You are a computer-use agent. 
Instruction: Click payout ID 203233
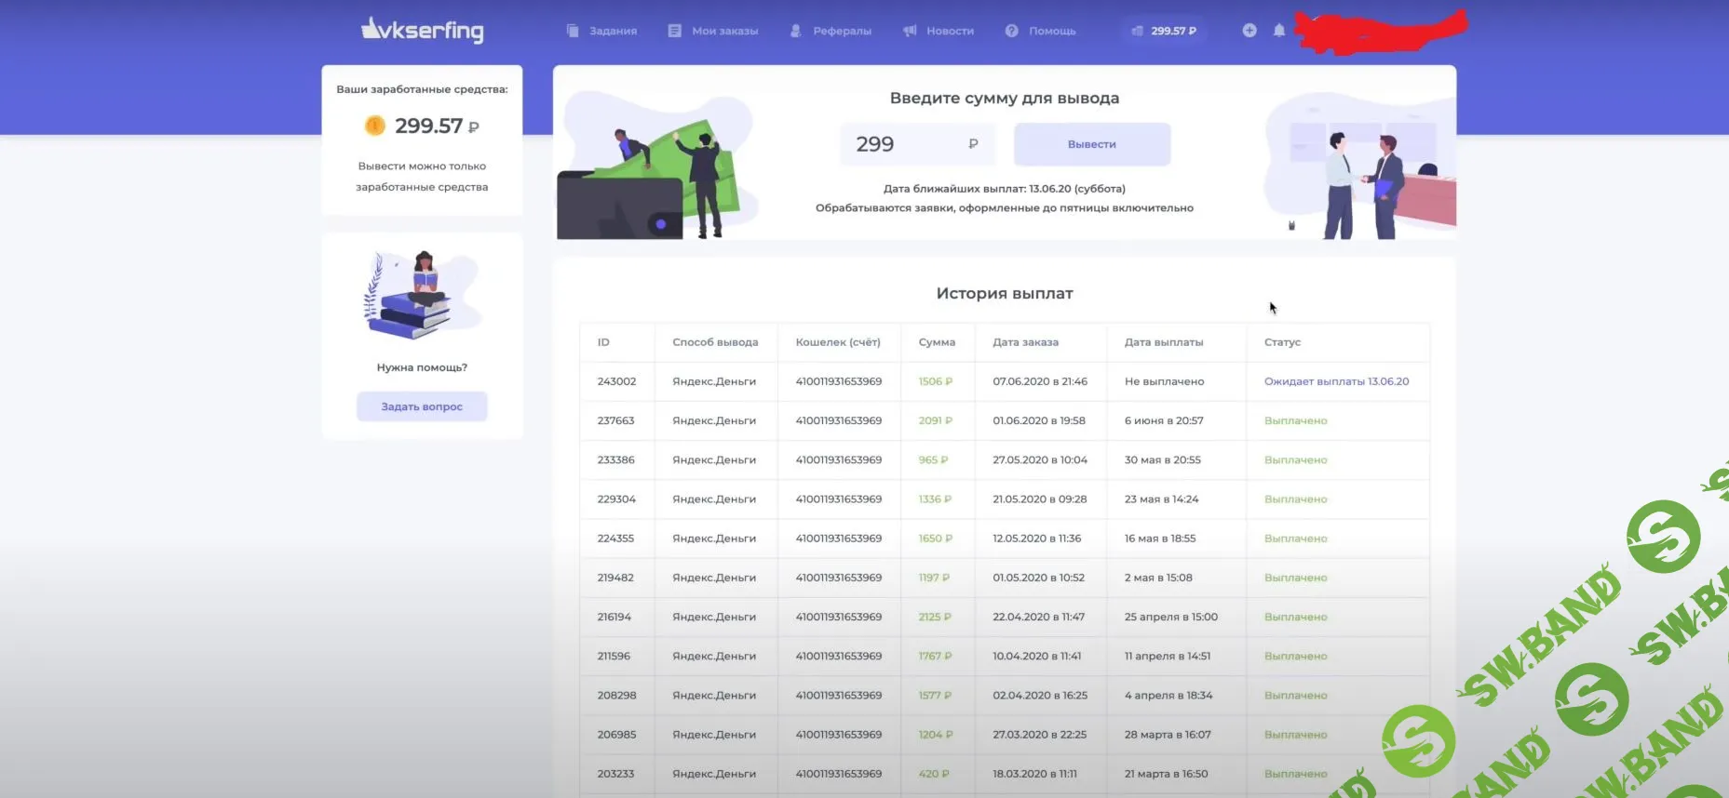(x=615, y=773)
